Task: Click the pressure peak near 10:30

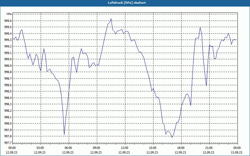Action: point(111,19)
